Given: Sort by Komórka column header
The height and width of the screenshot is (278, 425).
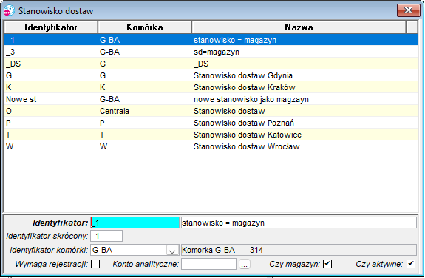Looking at the screenshot, I should (145, 27).
